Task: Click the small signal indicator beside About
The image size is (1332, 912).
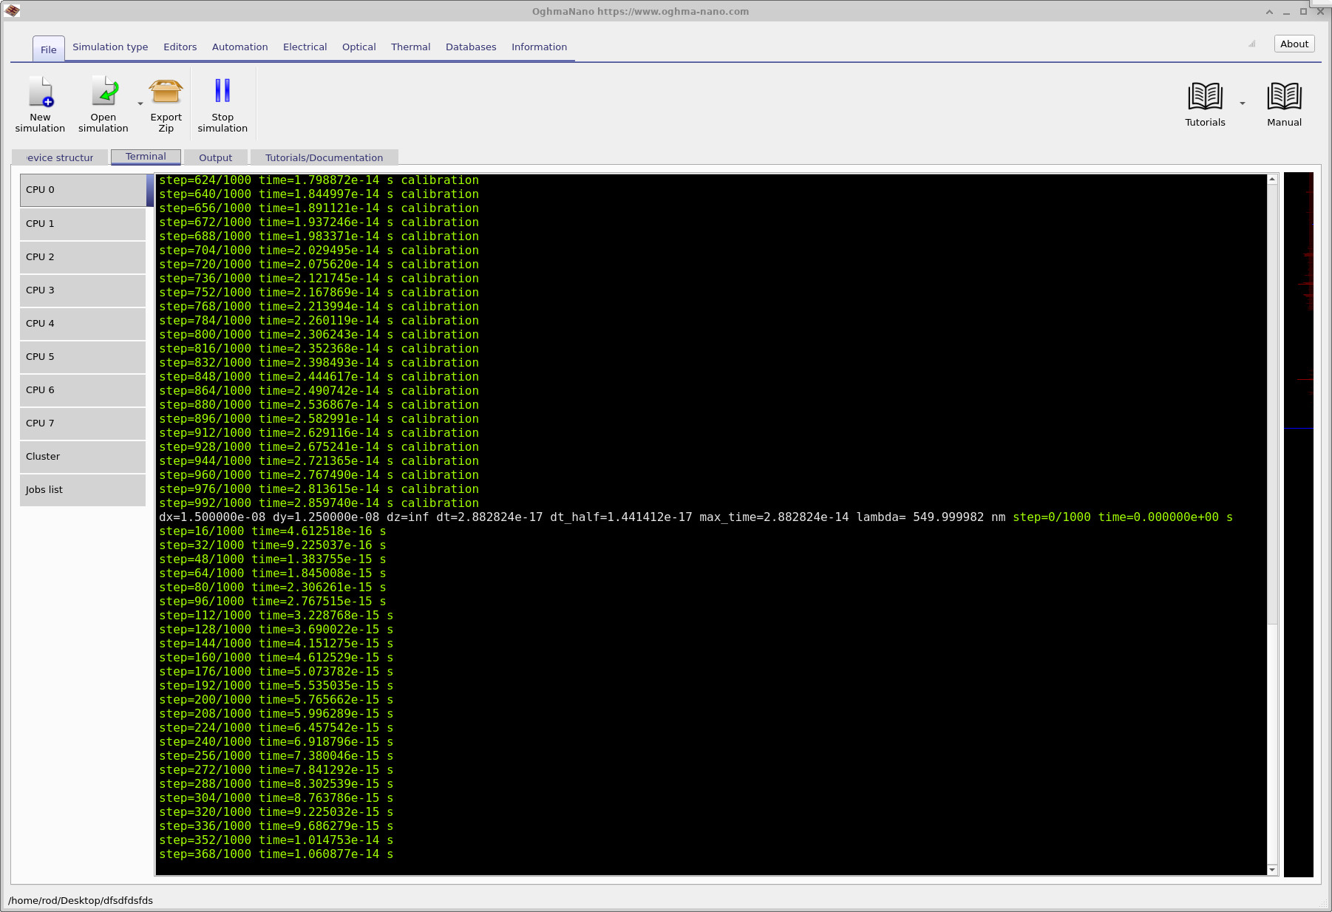Action: [1252, 44]
